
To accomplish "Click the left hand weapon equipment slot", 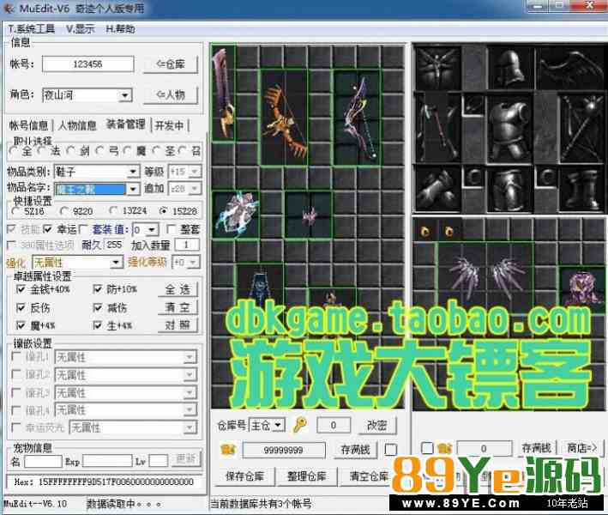I will (x=438, y=127).
